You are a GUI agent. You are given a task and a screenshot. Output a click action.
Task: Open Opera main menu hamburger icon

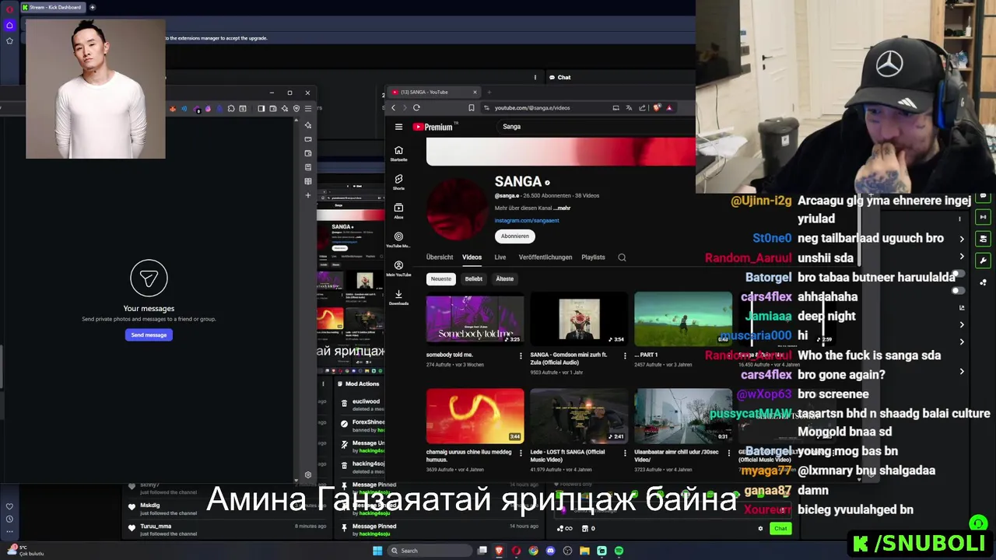(308, 109)
